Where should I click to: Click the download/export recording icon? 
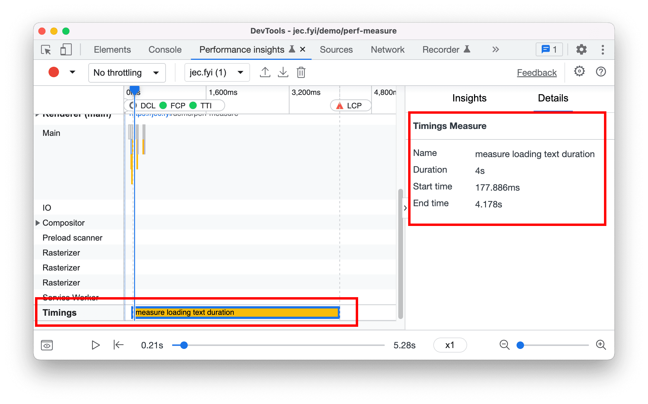tap(283, 72)
